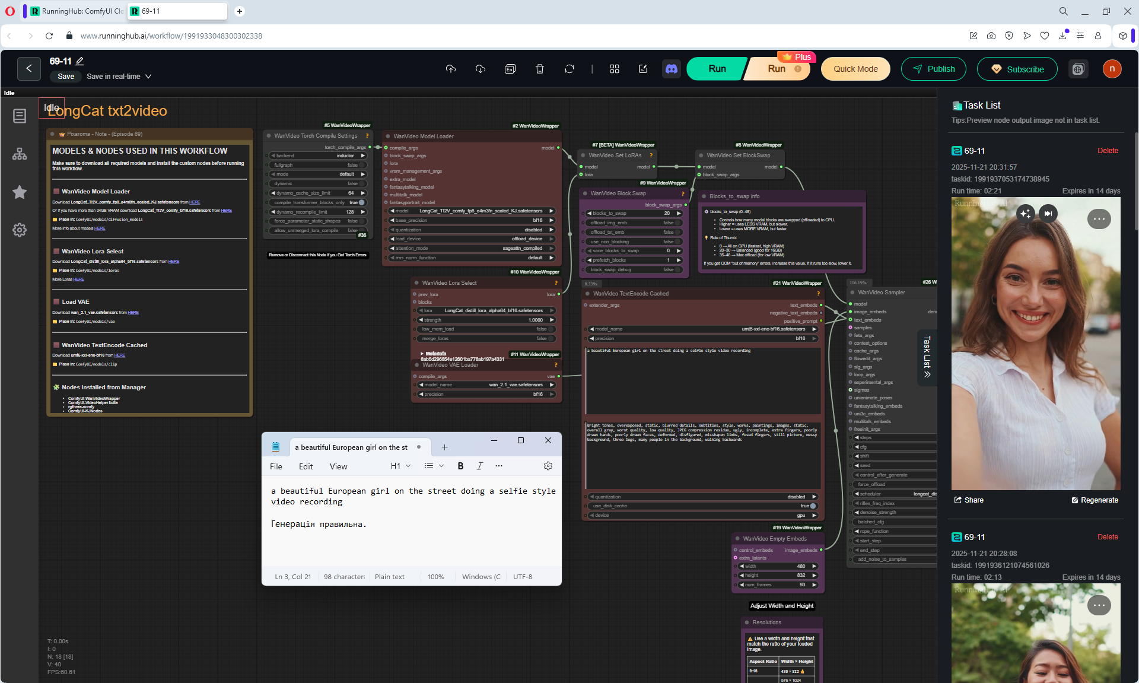The width and height of the screenshot is (1139, 683).
Task: Click the bold icon in Notepad
Action: [x=460, y=466]
